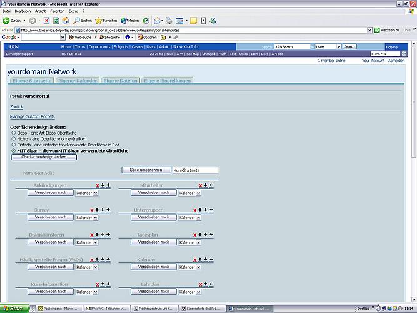Switch to the Eigene Startseite tab

[32, 81]
